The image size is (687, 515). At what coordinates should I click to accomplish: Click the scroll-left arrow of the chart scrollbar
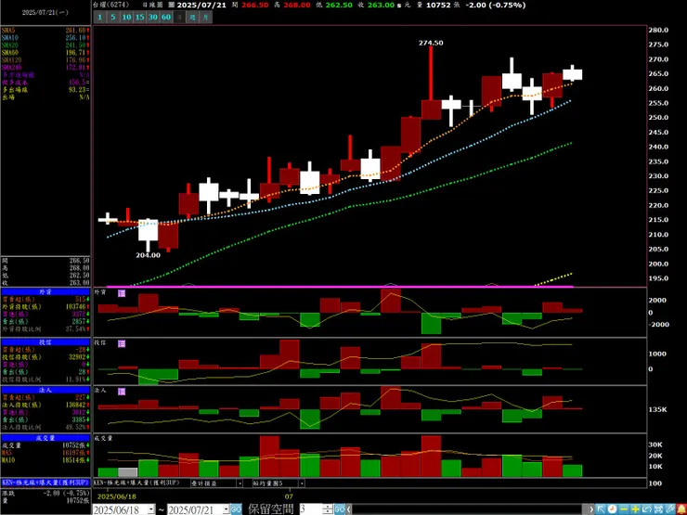click(348, 509)
